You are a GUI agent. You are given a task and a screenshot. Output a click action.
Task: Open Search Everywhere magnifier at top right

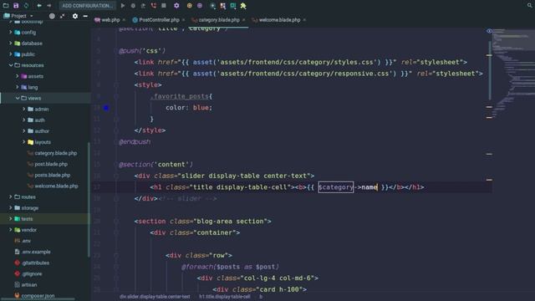point(529,5)
